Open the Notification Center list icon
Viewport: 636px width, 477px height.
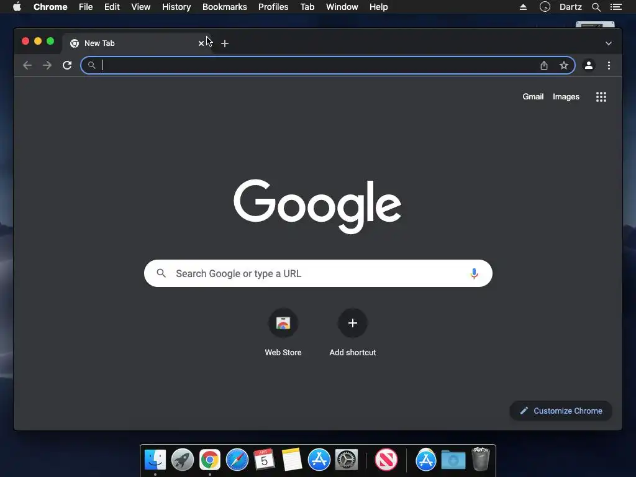click(616, 7)
